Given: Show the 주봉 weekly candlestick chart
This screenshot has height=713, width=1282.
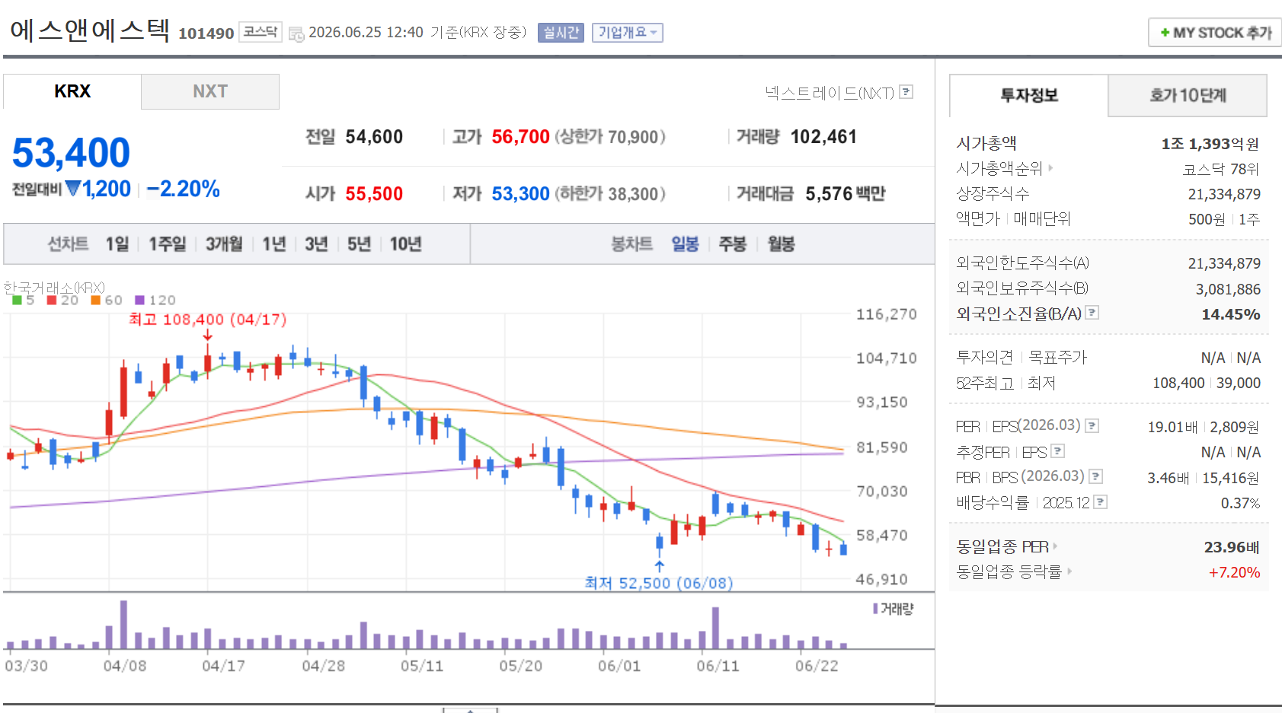Looking at the screenshot, I should click(x=733, y=244).
